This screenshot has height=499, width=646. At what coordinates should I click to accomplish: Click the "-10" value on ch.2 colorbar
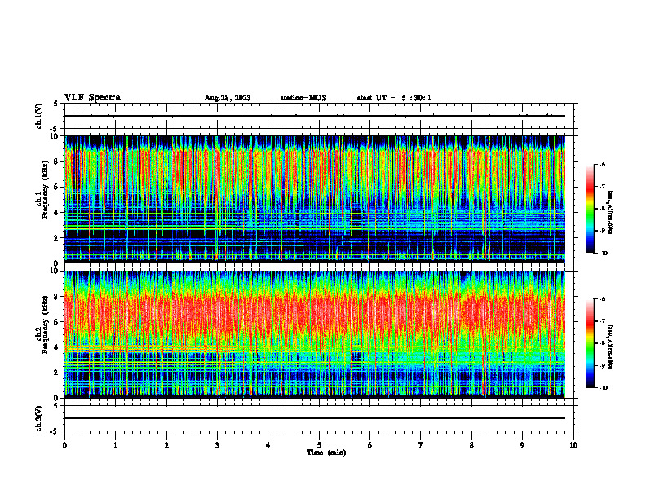[x=604, y=388]
